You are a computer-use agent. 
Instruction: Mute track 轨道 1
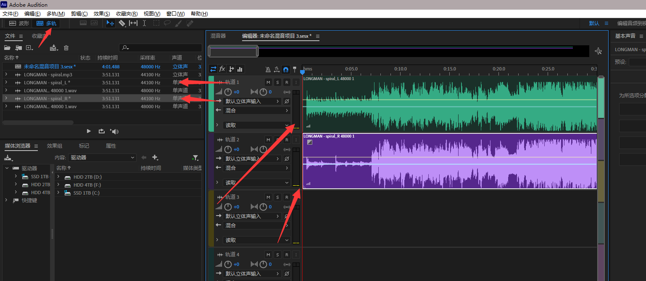(x=268, y=82)
